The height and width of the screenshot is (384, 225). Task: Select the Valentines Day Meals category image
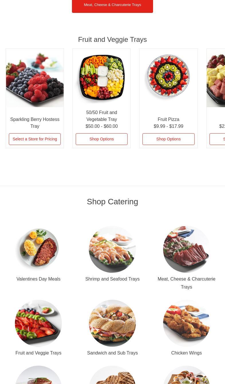click(x=38, y=249)
